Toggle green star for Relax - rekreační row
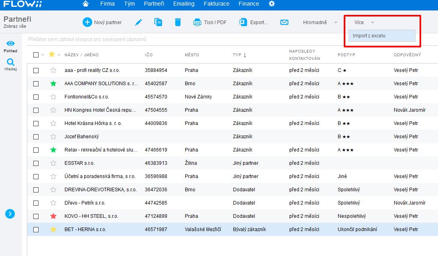This screenshot has width=438, height=256. click(x=53, y=150)
